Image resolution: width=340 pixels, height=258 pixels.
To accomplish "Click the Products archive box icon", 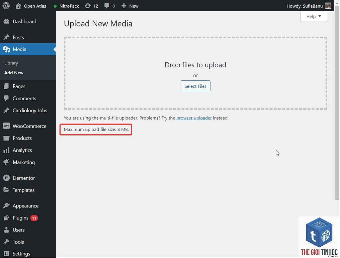I will pyautogui.click(x=7, y=138).
